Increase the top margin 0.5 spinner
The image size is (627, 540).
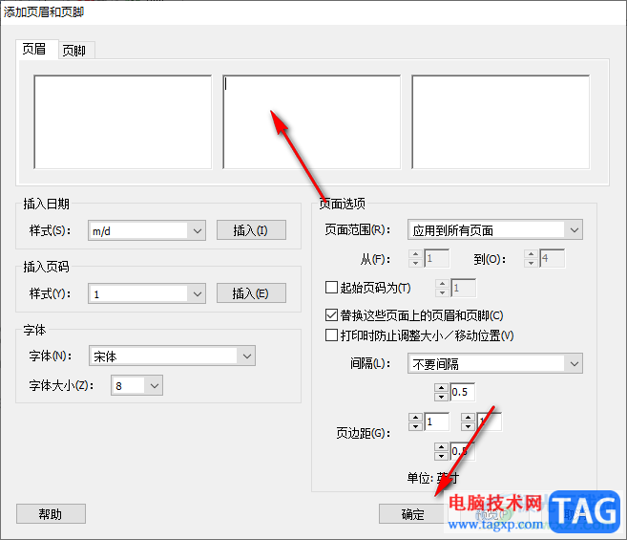click(441, 388)
